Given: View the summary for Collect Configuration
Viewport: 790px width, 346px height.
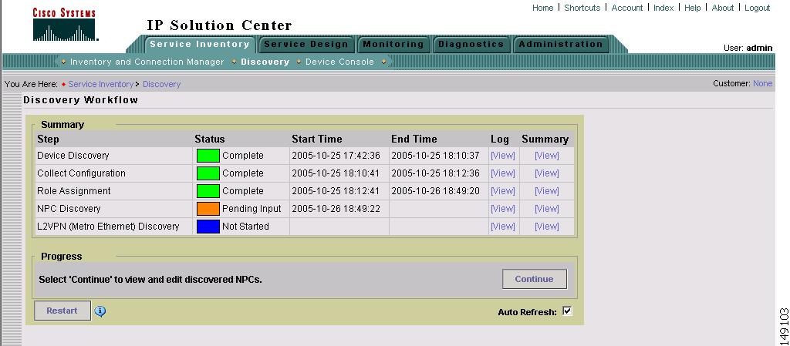Looking at the screenshot, I should click(x=547, y=173).
